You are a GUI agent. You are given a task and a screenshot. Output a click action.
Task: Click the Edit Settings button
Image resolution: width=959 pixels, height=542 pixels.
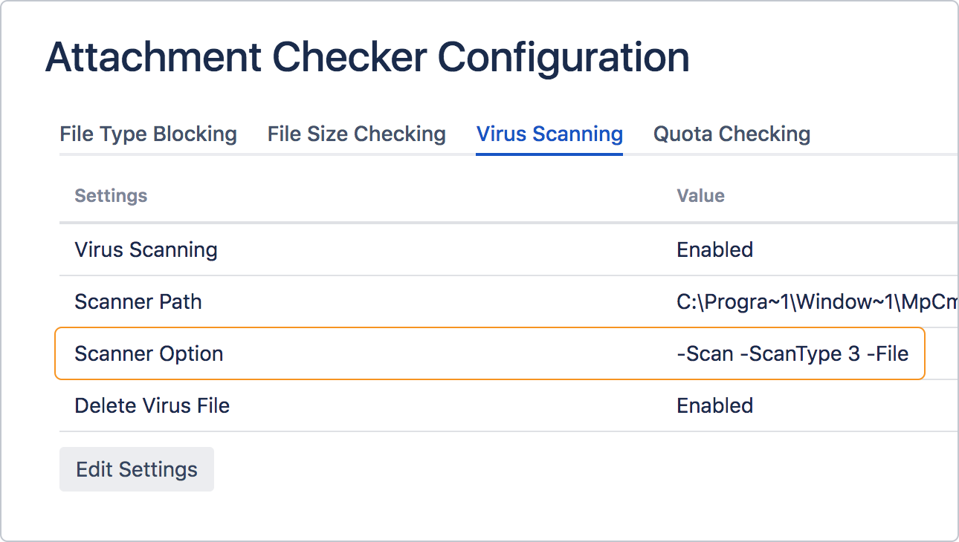pos(136,469)
